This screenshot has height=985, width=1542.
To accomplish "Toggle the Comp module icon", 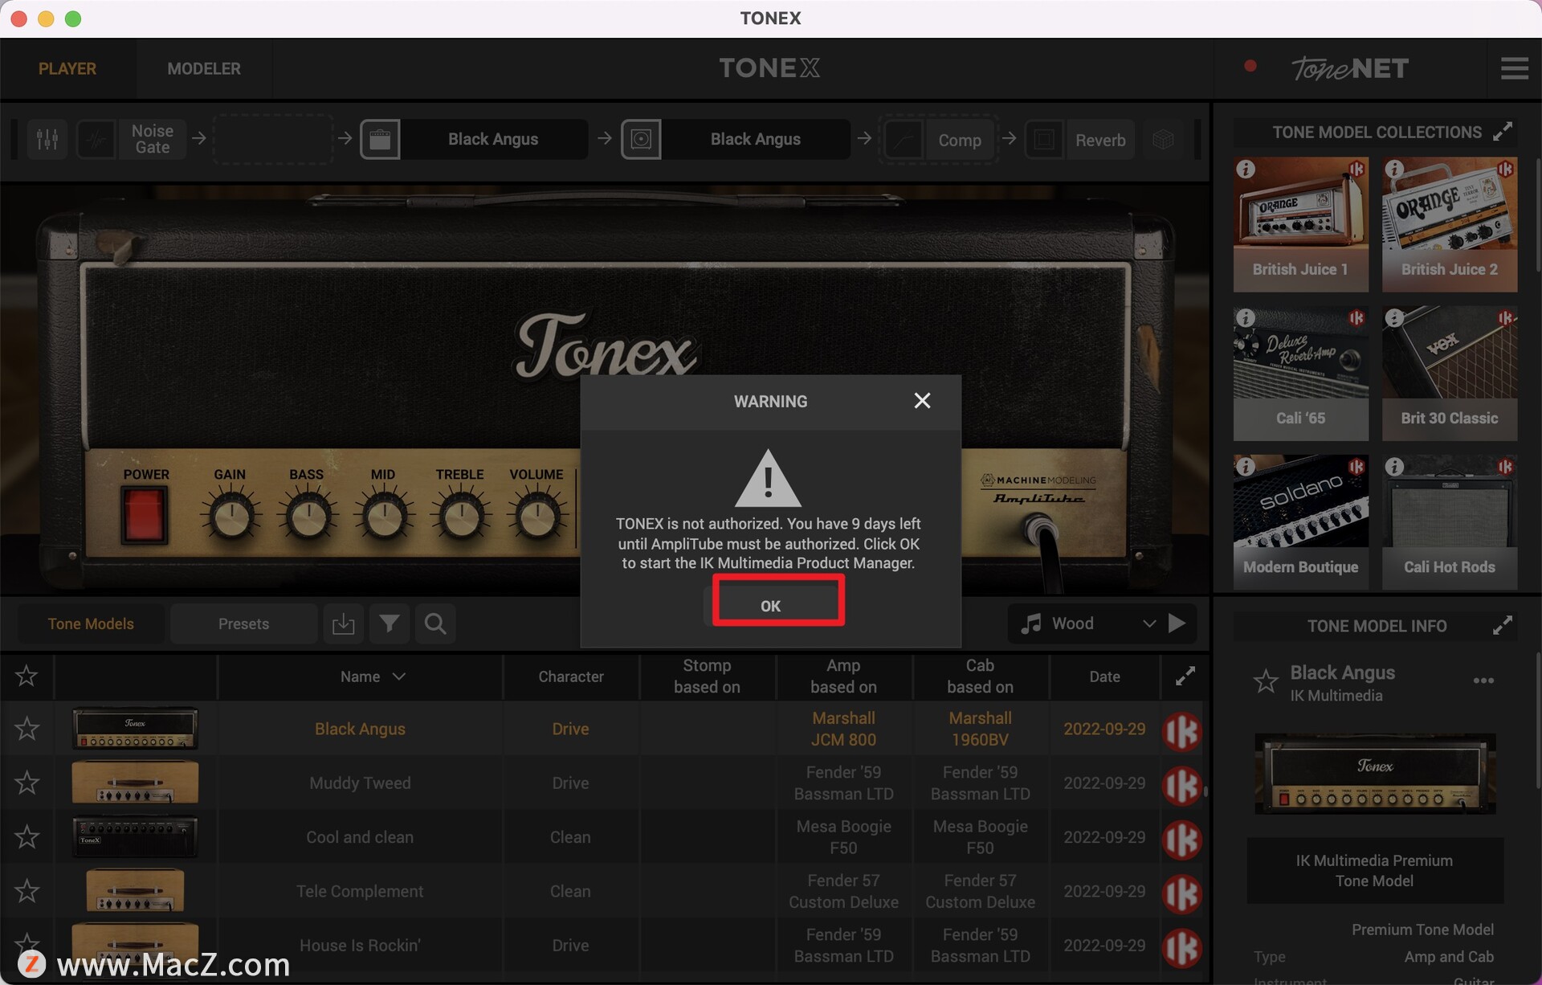I will (904, 141).
